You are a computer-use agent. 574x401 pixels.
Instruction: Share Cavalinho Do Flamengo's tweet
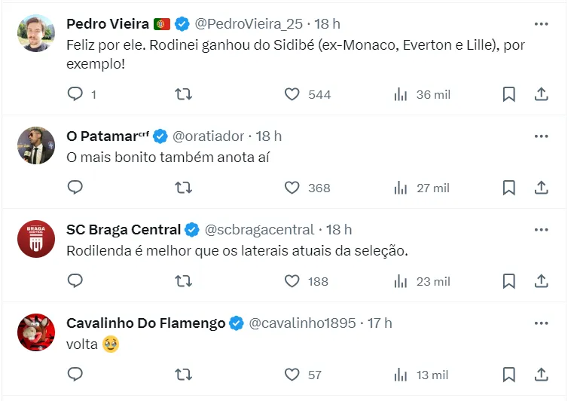click(x=541, y=375)
